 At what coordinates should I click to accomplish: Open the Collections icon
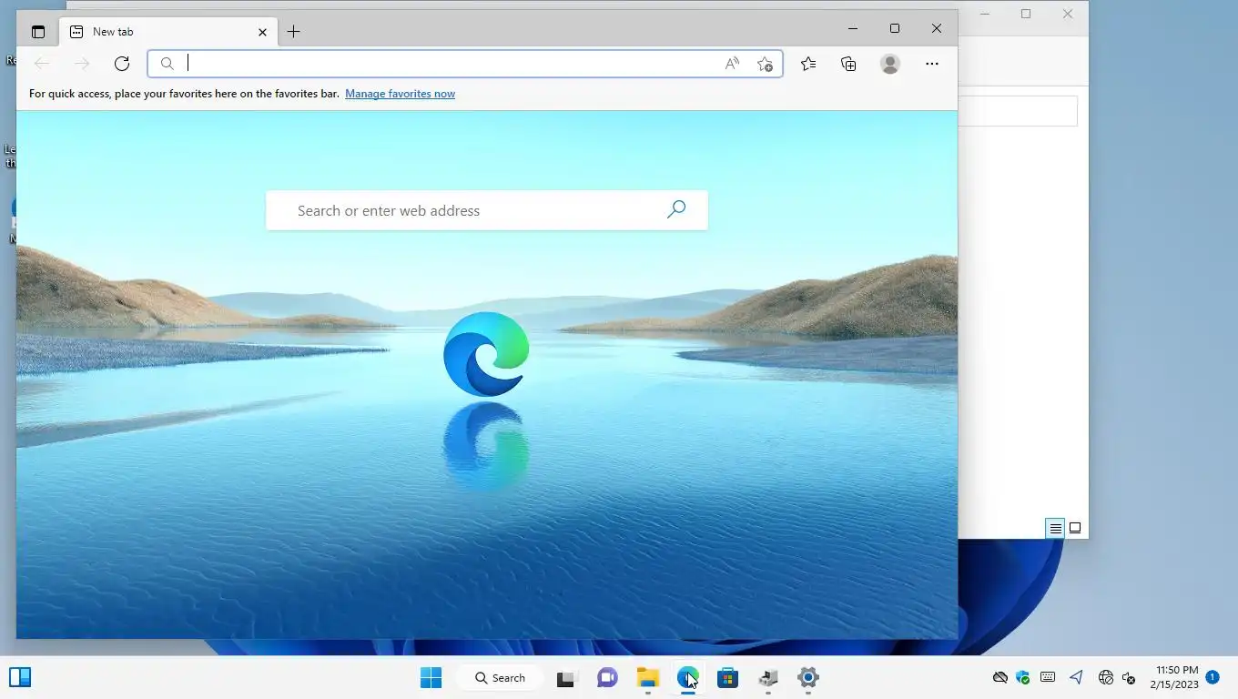848,64
